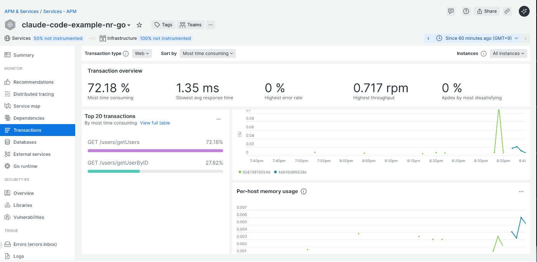Click the 0.717 rpm Highest throughput metric
This screenshot has width=537, height=262.
(x=381, y=92)
